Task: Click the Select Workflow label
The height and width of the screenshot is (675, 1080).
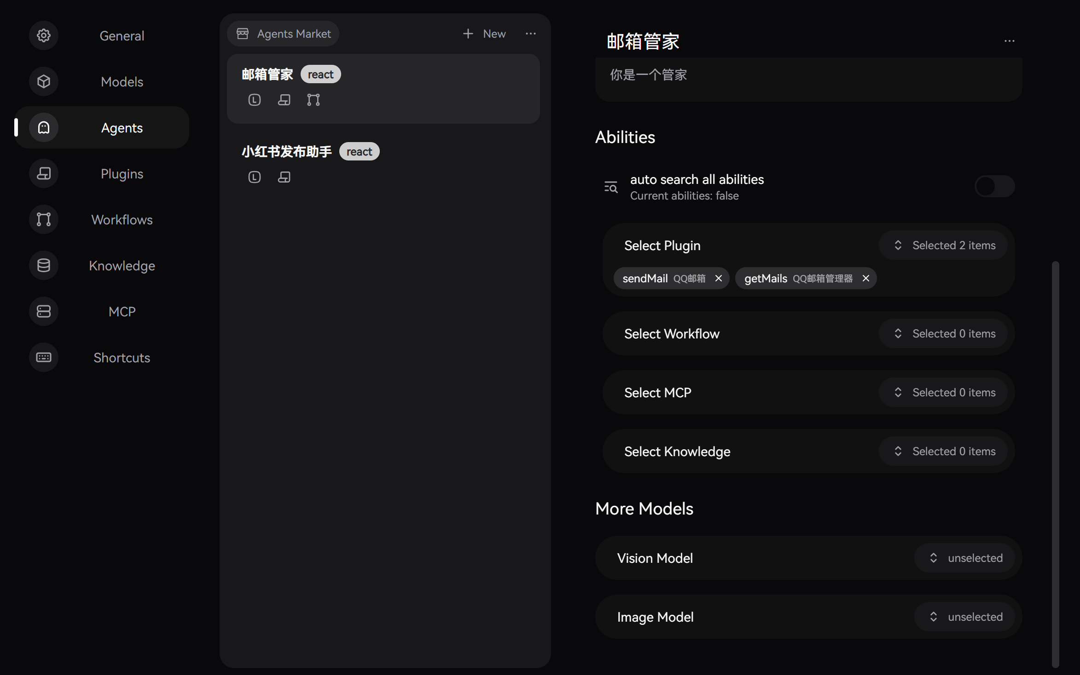Action: click(672, 333)
